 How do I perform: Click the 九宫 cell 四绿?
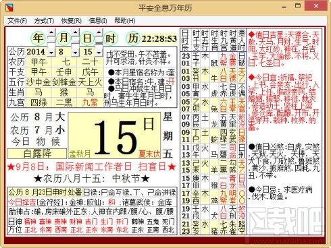click(39, 102)
